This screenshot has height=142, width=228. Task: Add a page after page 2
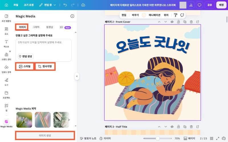198,22
